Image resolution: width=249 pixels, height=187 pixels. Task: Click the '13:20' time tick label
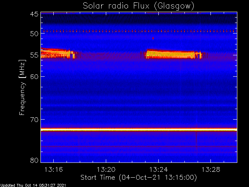(106, 169)
